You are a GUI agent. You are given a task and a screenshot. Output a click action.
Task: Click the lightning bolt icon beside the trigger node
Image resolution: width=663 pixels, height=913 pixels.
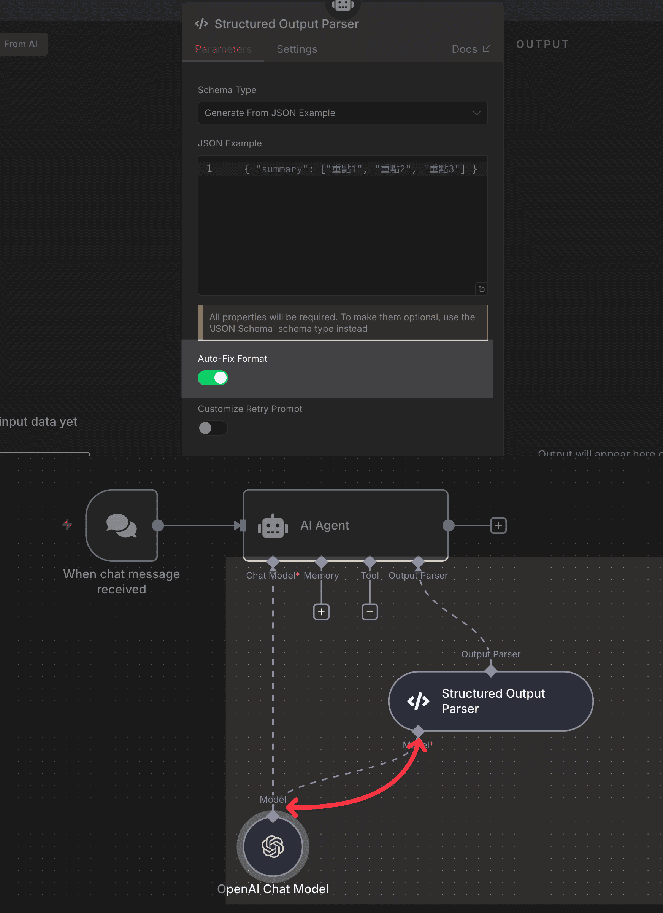tap(67, 525)
